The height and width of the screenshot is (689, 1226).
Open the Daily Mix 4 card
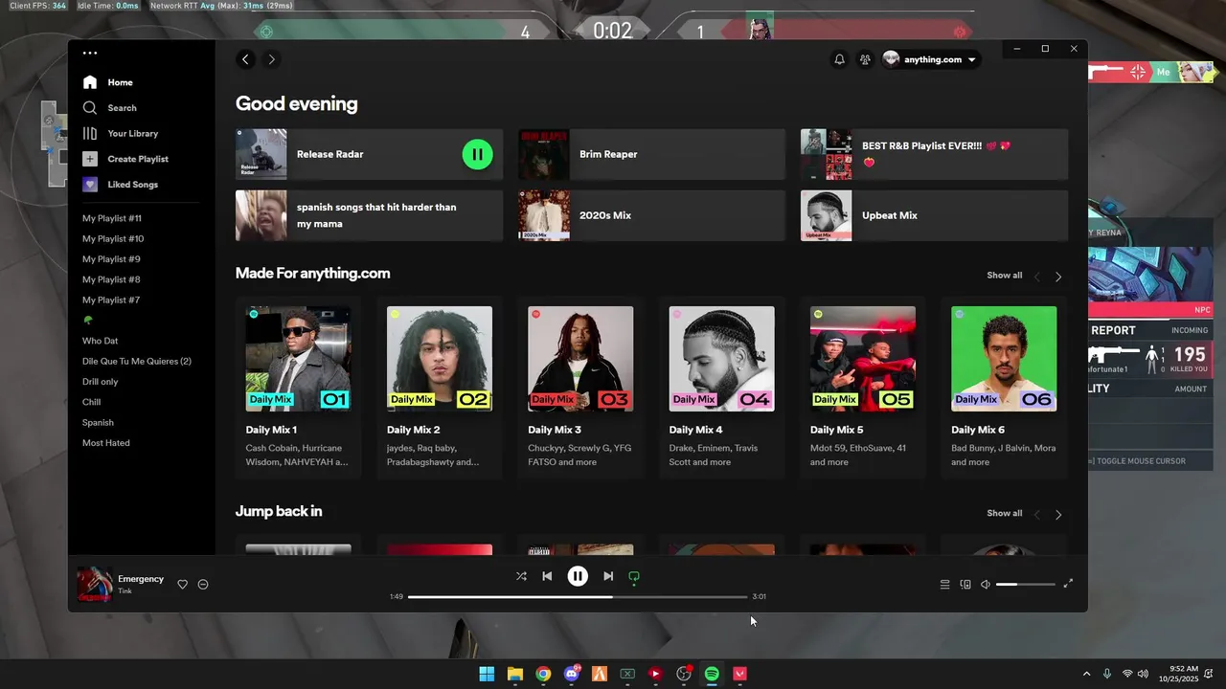[721, 388]
